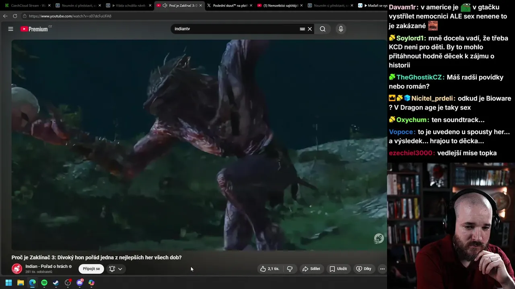Viewport: 515px width, 289px height.
Task: Open the on-screen keyboard icon in search
Action: (x=302, y=29)
